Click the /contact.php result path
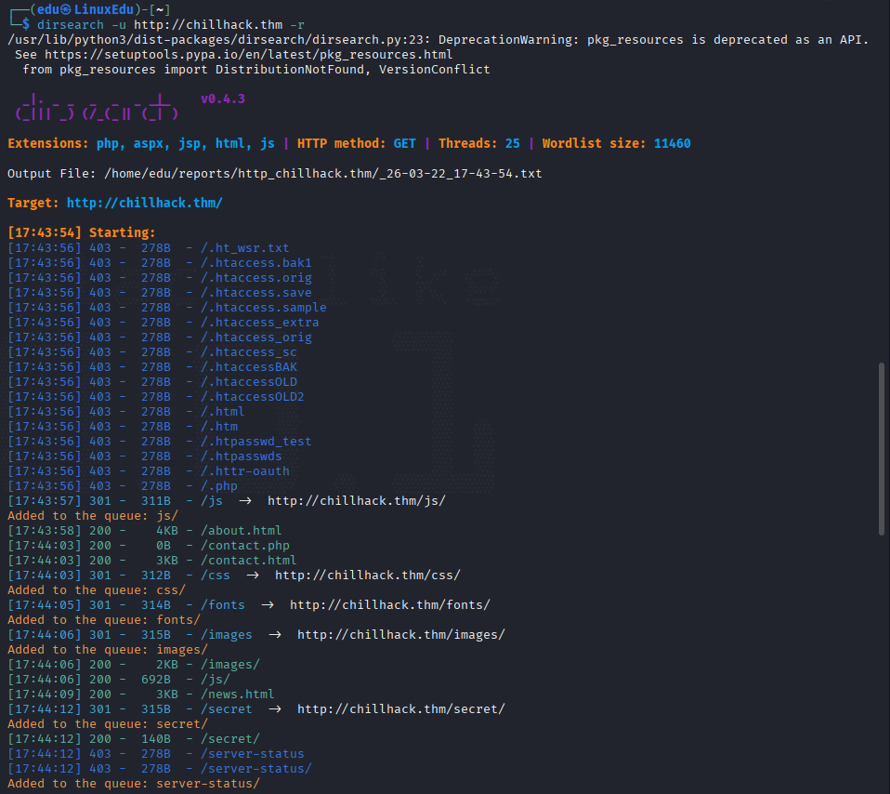The image size is (890, 794). coord(245,545)
